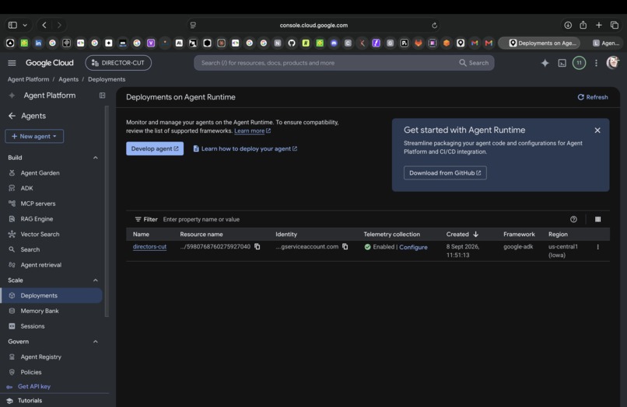
Task: Collapse the Agent Platform side panel
Action: click(x=103, y=96)
